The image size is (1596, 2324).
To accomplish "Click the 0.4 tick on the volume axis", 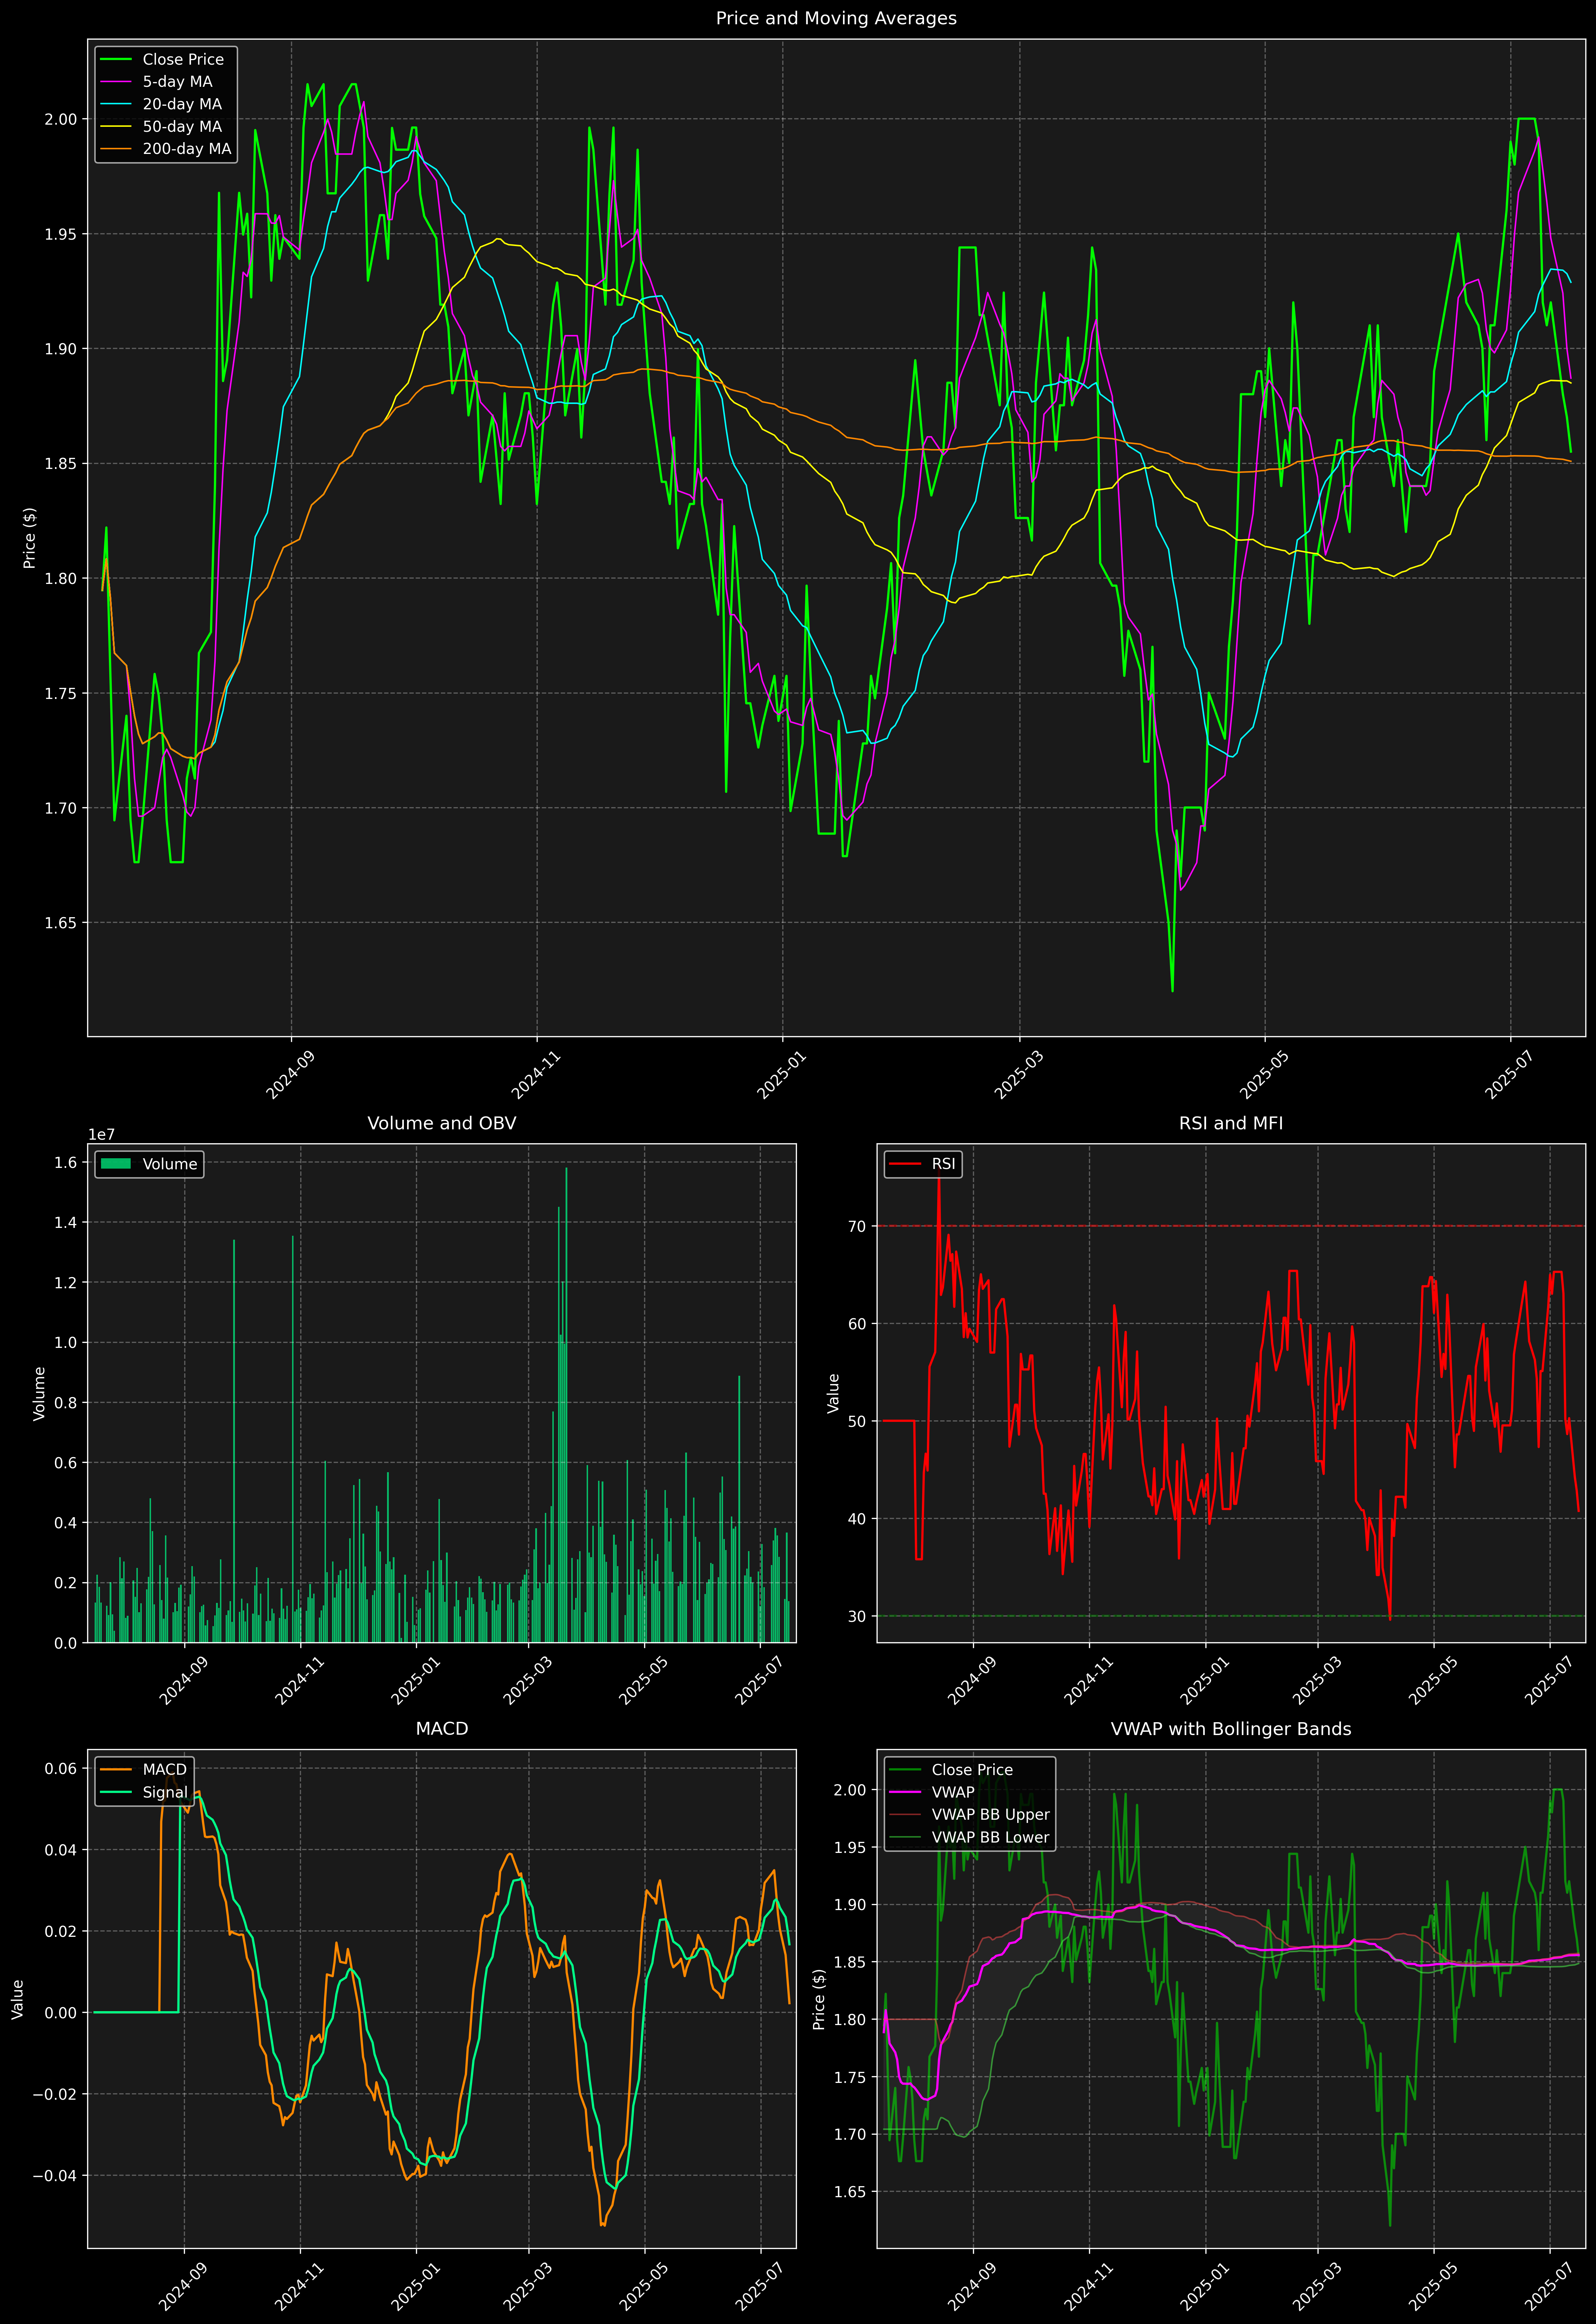I will pyautogui.click(x=66, y=1523).
